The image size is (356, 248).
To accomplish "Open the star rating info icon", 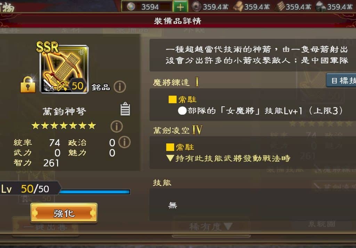I will pyautogui.click(x=117, y=126).
